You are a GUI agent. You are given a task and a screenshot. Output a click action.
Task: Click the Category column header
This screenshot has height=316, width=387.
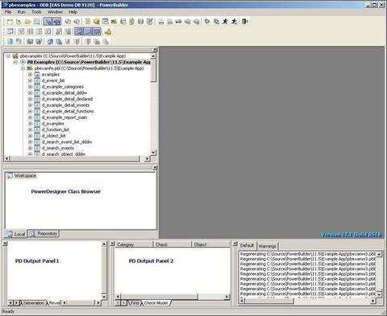(x=134, y=244)
